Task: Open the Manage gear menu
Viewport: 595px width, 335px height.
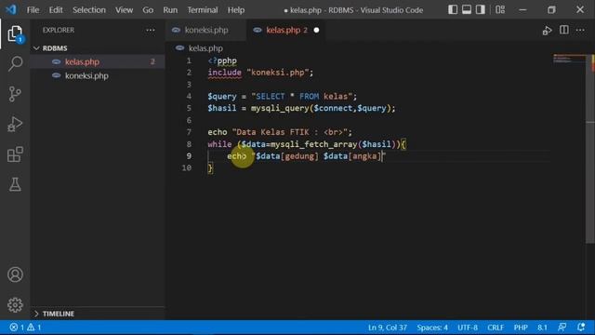Action: coord(15,304)
